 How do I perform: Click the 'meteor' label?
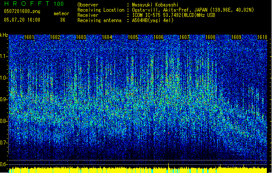(x=61, y=13)
